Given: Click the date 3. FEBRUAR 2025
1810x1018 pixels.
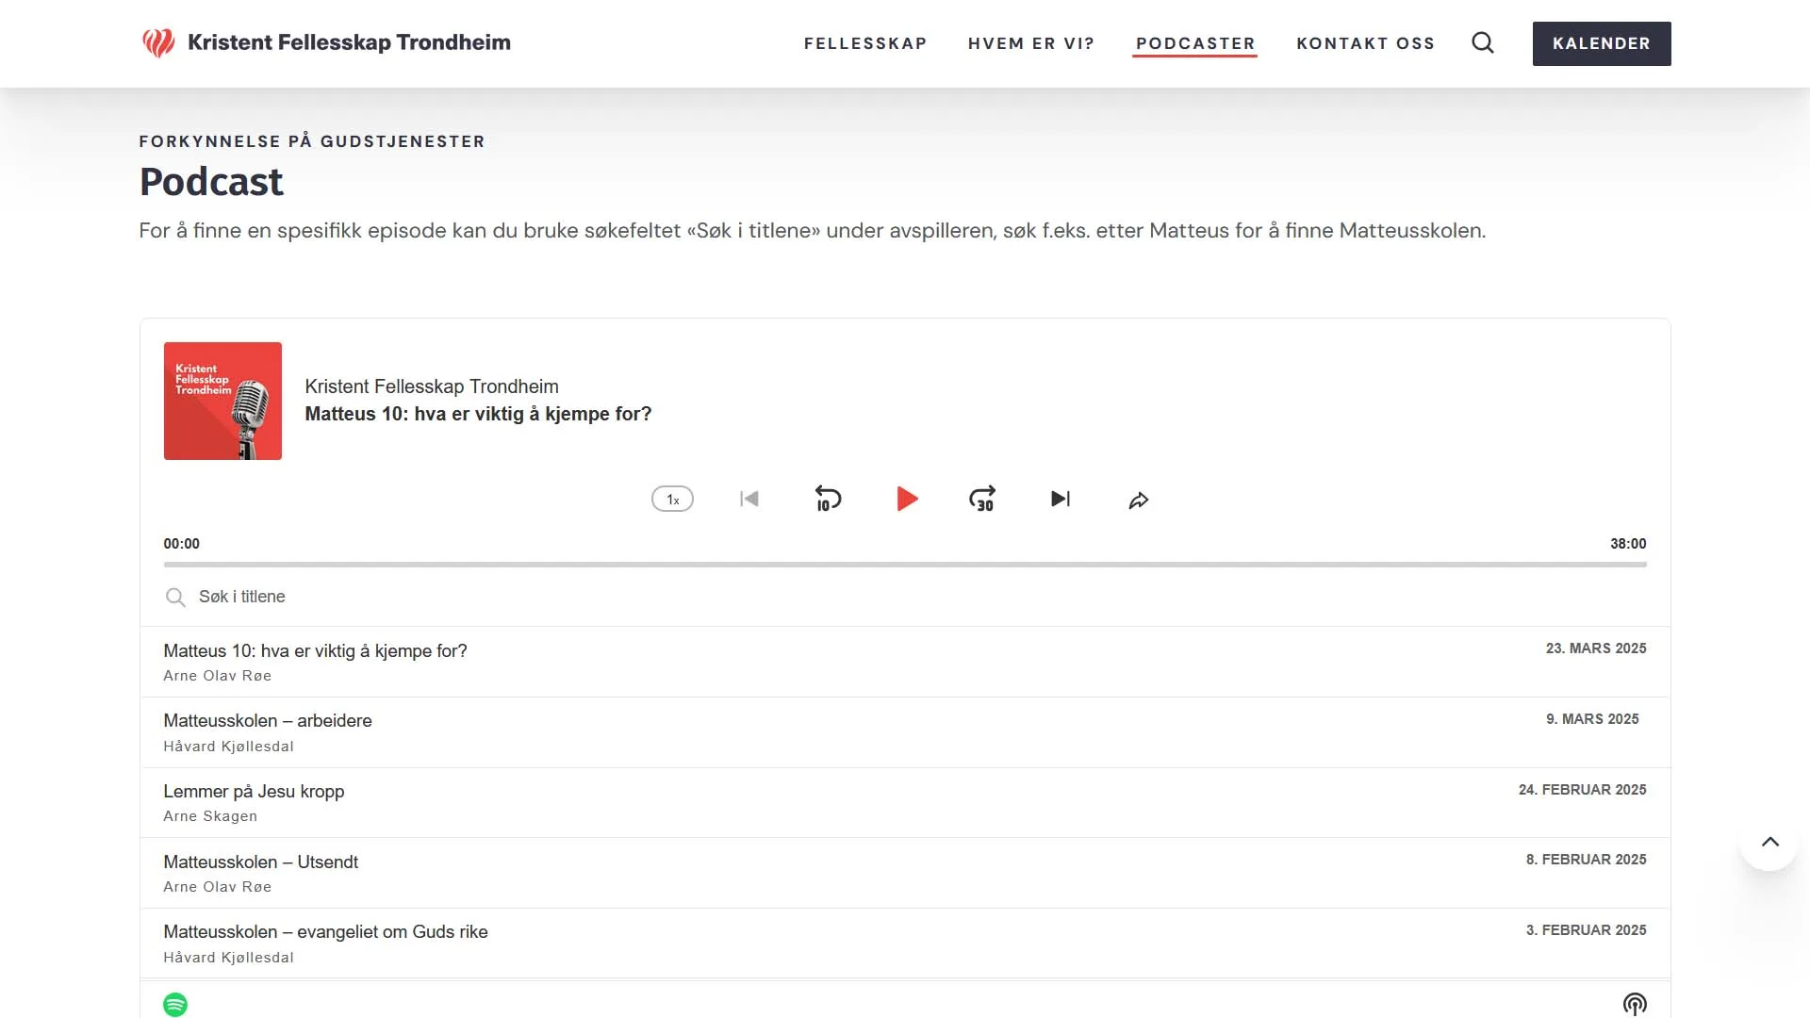Looking at the screenshot, I should [1586, 930].
